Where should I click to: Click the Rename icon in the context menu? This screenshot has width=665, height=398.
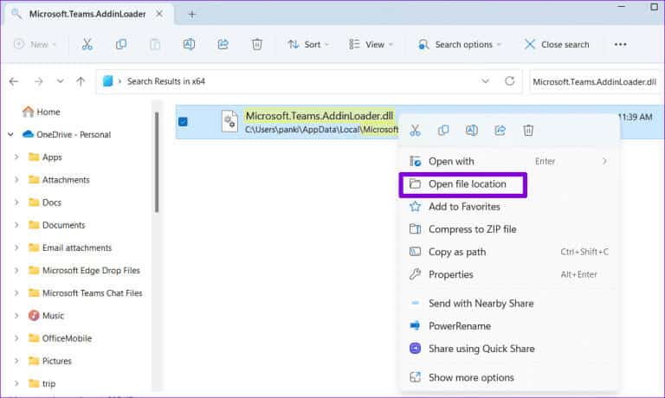point(472,130)
